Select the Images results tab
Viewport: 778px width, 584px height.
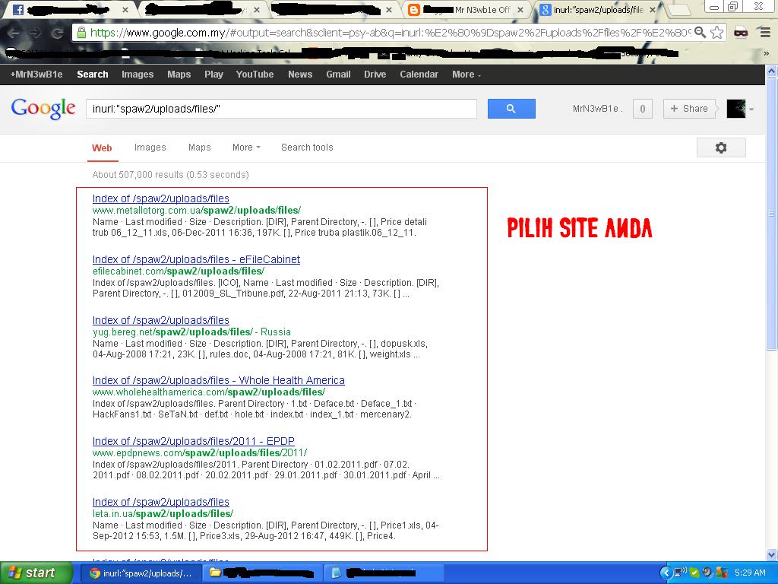pos(150,148)
